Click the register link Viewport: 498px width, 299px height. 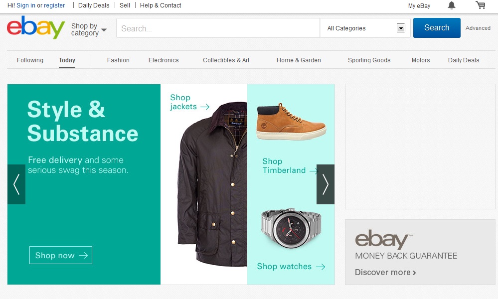[x=54, y=5]
